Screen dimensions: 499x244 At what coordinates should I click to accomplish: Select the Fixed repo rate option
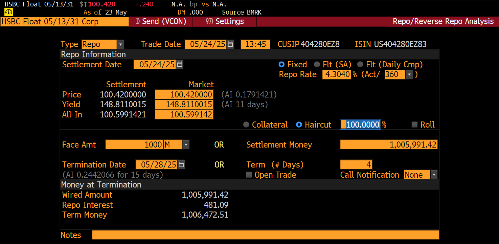point(281,65)
